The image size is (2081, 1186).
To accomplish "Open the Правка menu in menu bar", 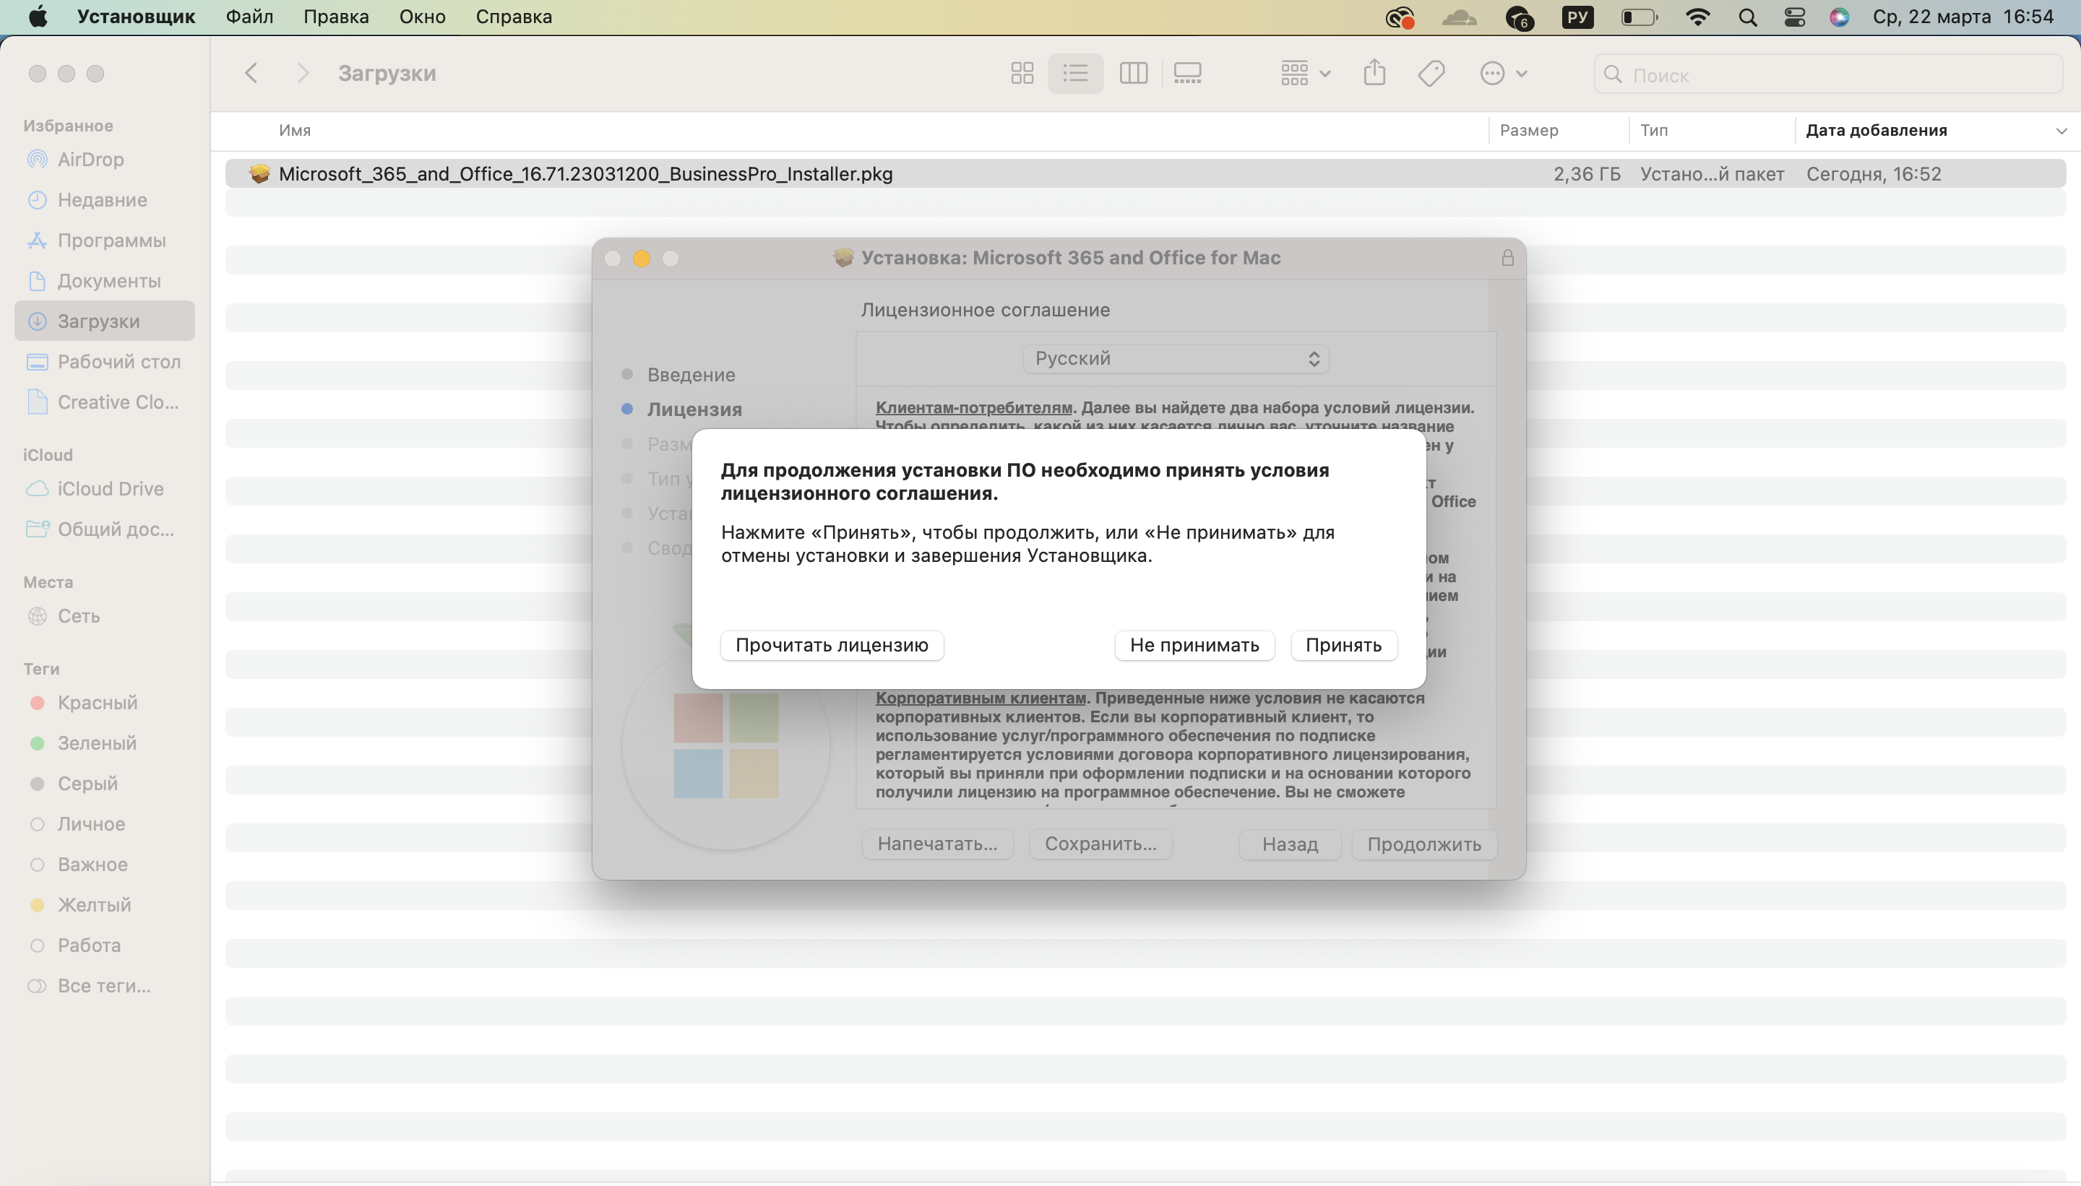I will click(335, 16).
